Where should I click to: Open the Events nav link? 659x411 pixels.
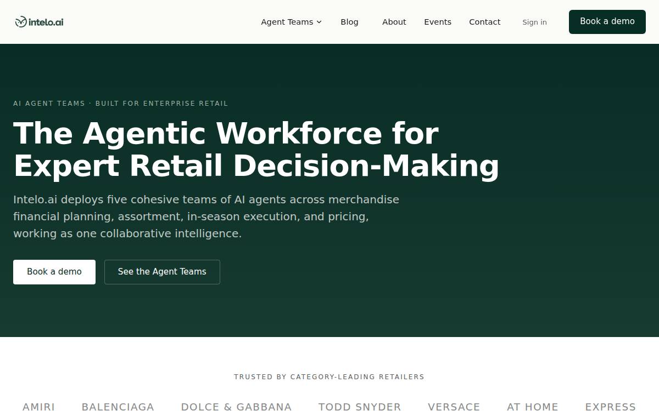coord(438,22)
